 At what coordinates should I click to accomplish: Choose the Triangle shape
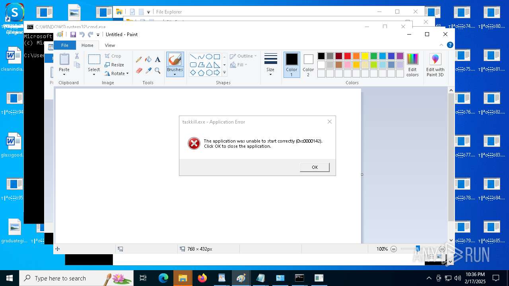[209, 65]
